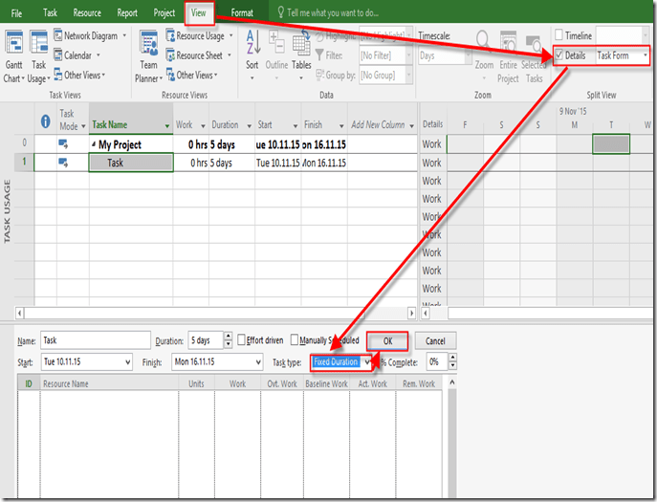This screenshot has width=657, height=502.
Task: Open the Task type dropdown
Action: (366, 362)
